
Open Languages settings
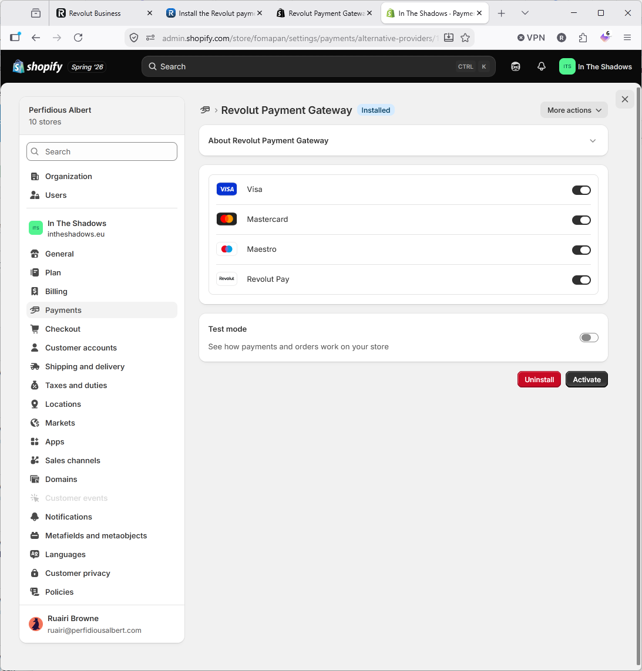[x=102, y=555]
